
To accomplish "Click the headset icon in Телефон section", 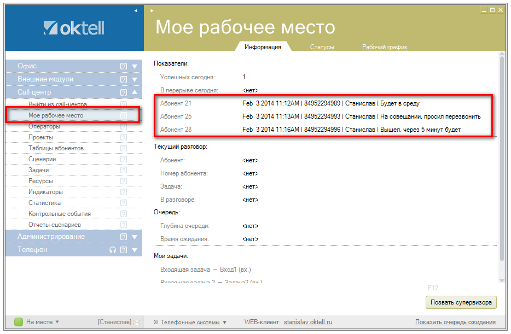I will [x=113, y=250].
